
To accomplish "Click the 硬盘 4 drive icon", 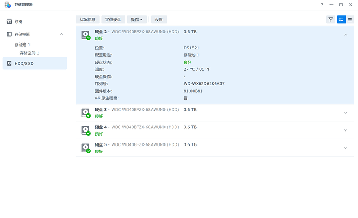I will (x=86, y=130).
